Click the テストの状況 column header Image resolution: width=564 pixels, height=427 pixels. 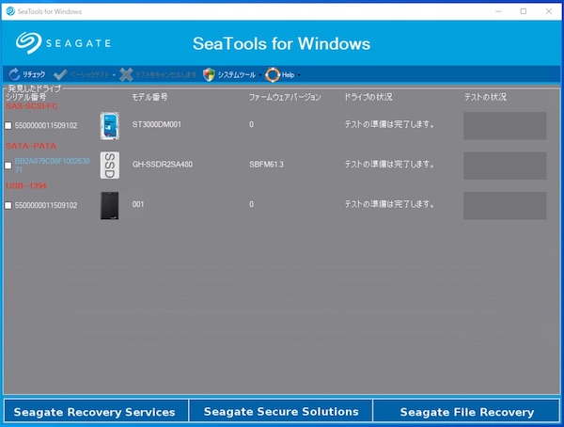click(x=485, y=97)
